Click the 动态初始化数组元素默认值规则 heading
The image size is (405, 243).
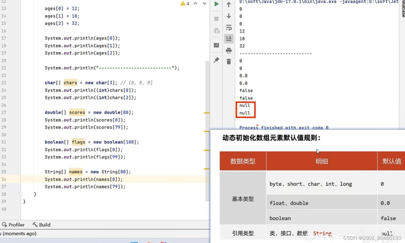pyautogui.click(x=271, y=138)
